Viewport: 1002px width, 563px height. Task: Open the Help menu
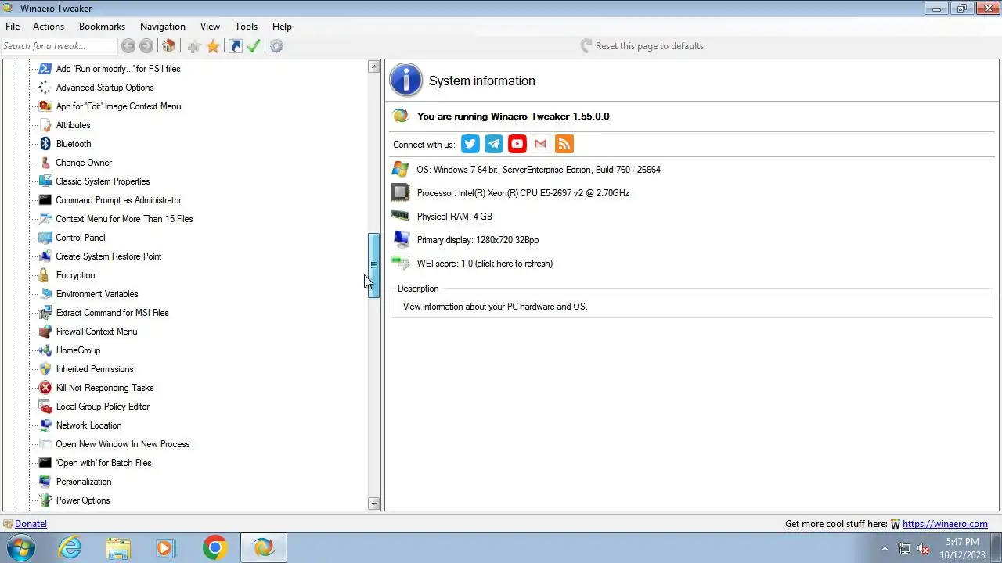tap(282, 27)
